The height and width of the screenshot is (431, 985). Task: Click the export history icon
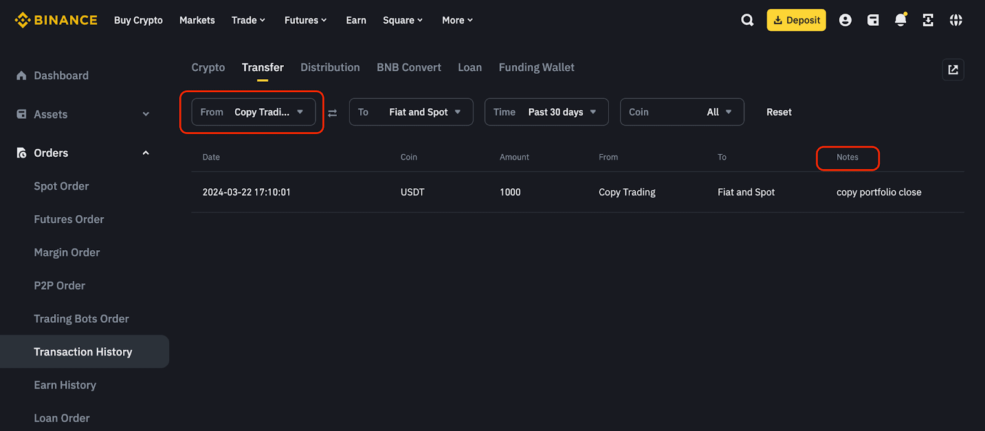(x=953, y=69)
